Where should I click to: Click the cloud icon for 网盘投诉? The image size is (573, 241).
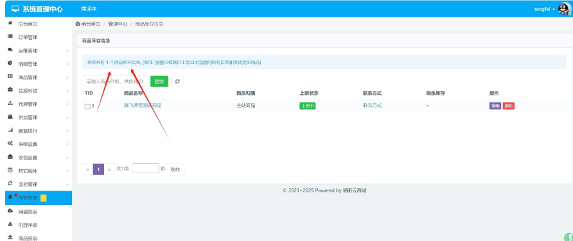pos(10,211)
